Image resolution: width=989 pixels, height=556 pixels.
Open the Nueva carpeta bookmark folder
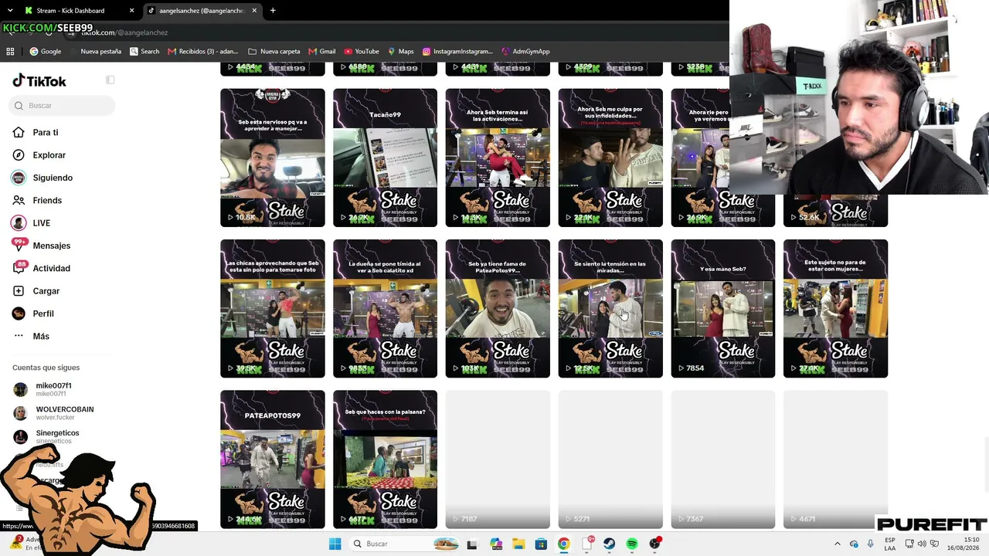coord(274,52)
